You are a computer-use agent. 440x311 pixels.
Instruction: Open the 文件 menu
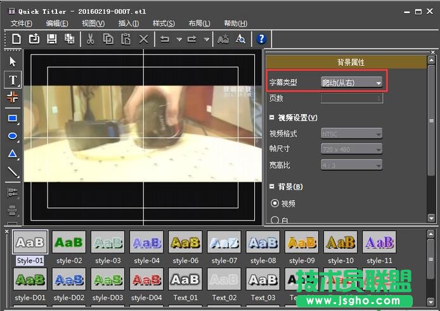click(22, 23)
